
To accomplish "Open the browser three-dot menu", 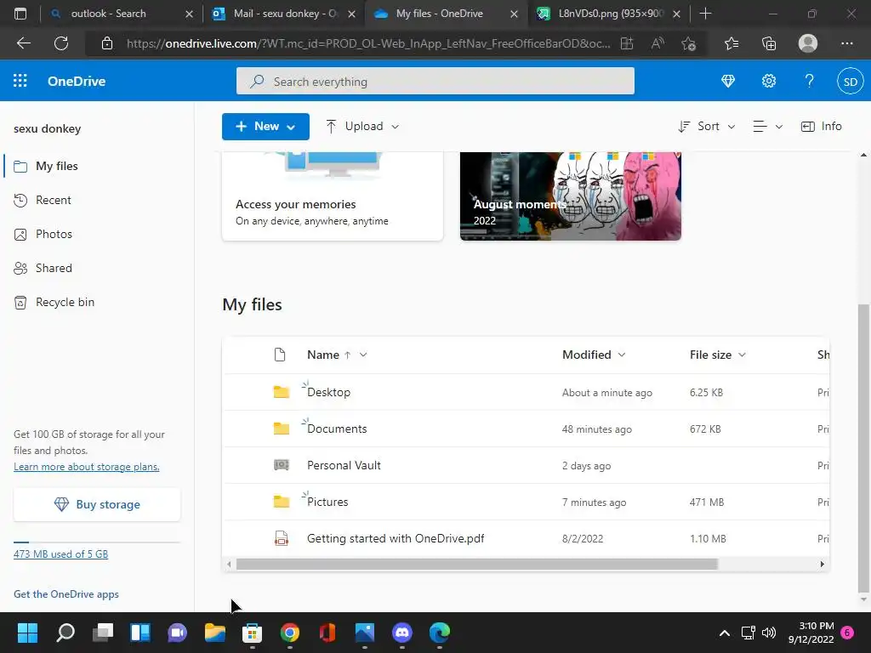I will click(846, 43).
